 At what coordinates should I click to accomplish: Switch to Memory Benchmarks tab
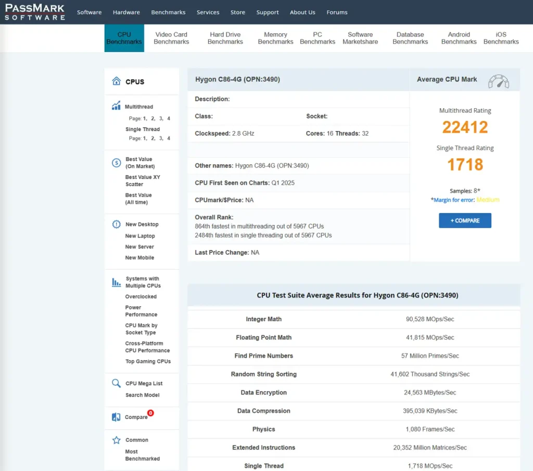(275, 38)
